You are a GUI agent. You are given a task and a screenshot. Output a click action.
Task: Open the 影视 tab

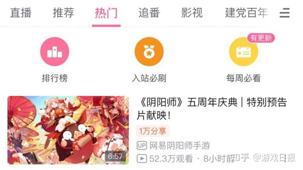(192, 13)
